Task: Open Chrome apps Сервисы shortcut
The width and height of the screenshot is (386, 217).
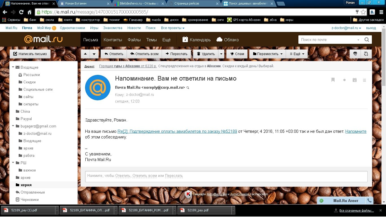Action: coord(11,20)
